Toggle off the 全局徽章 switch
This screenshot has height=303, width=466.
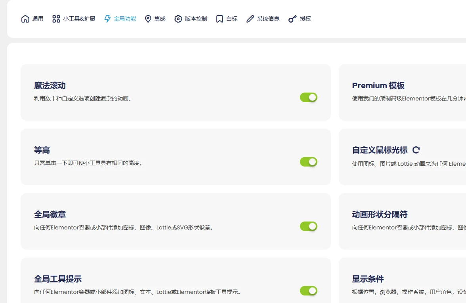coord(309,226)
